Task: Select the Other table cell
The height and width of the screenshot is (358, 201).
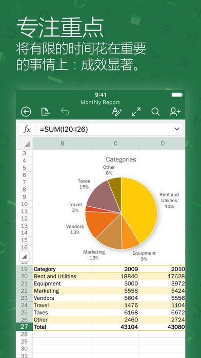Action: pyautogui.click(x=63, y=319)
